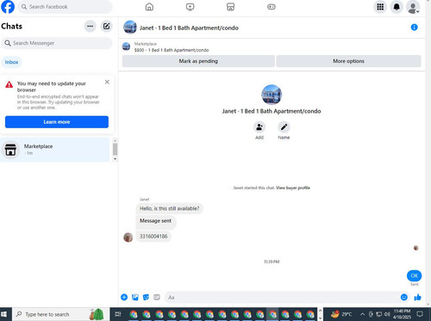Open the taskbar clock showing 11:40 PM

pos(402,314)
